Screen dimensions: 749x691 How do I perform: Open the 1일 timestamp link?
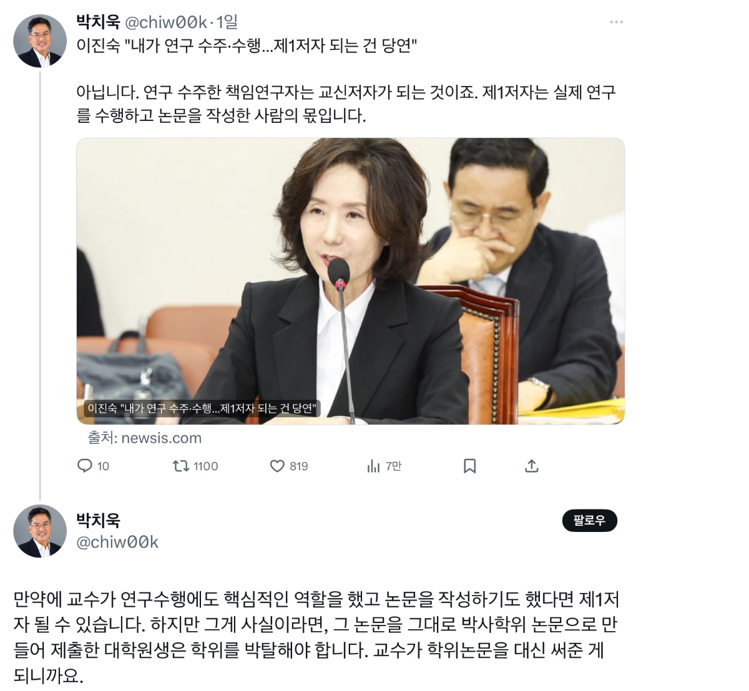pos(227,22)
